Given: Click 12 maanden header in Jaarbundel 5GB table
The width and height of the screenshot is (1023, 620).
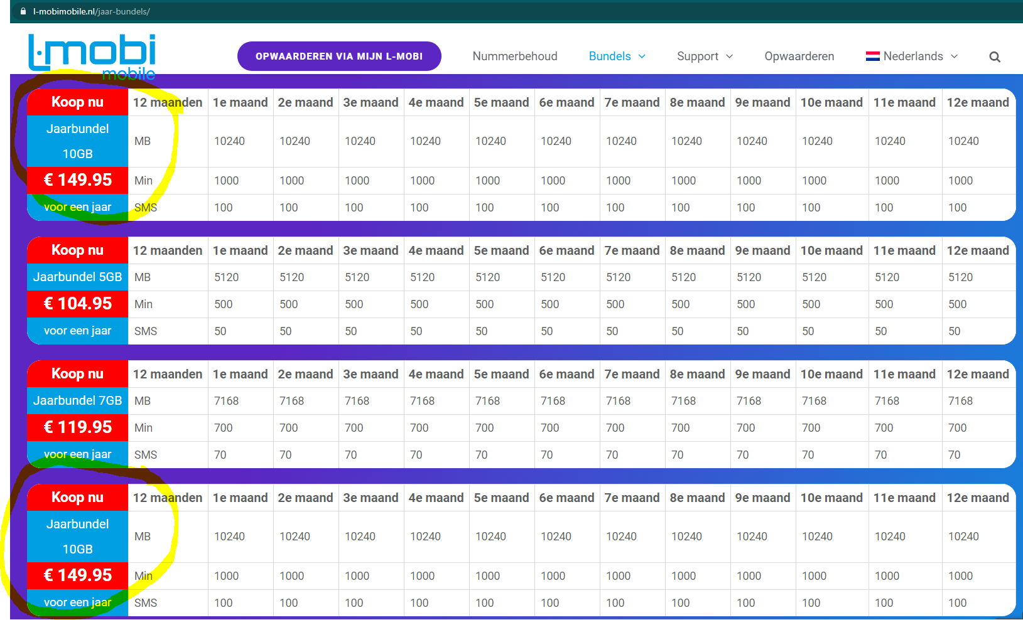Looking at the screenshot, I should click(x=168, y=250).
